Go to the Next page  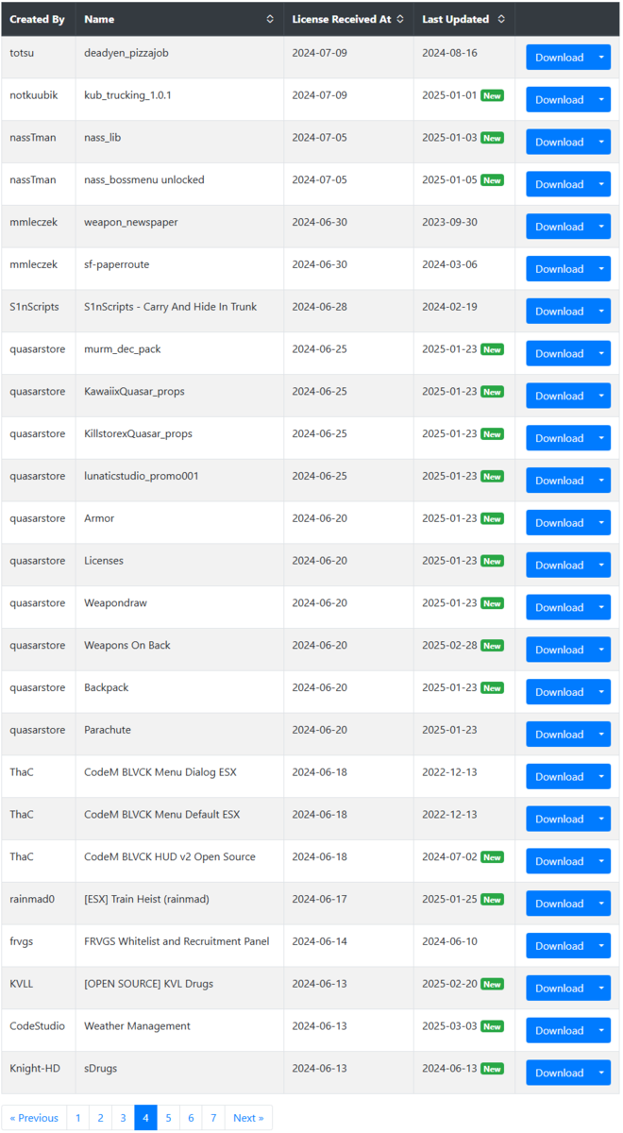pyautogui.click(x=248, y=1118)
